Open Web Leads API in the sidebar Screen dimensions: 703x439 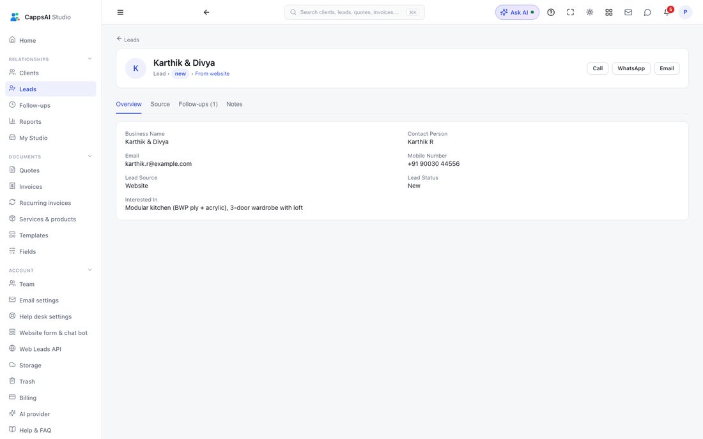(x=50, y=349)
